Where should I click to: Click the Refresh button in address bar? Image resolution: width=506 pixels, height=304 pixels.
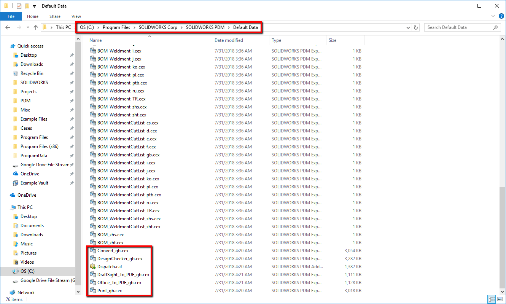click(x=416, y=27)
